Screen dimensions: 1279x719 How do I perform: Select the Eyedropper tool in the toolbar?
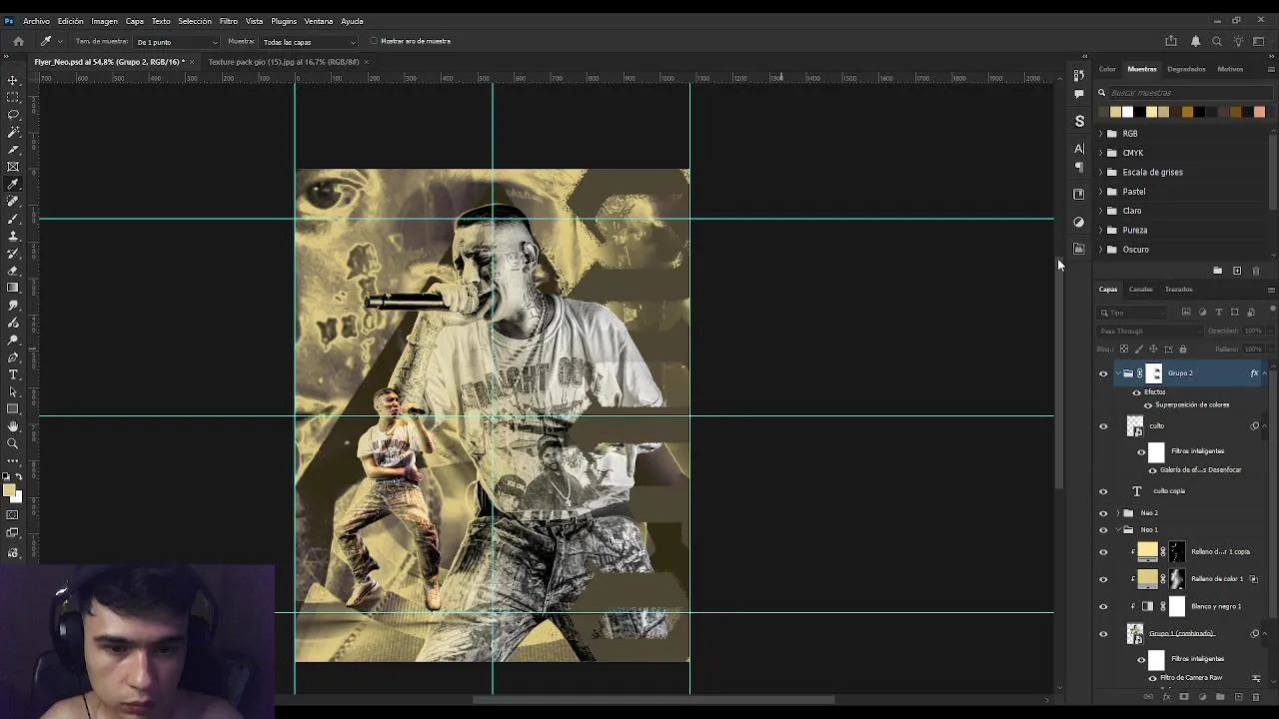[x=13, y=184]
